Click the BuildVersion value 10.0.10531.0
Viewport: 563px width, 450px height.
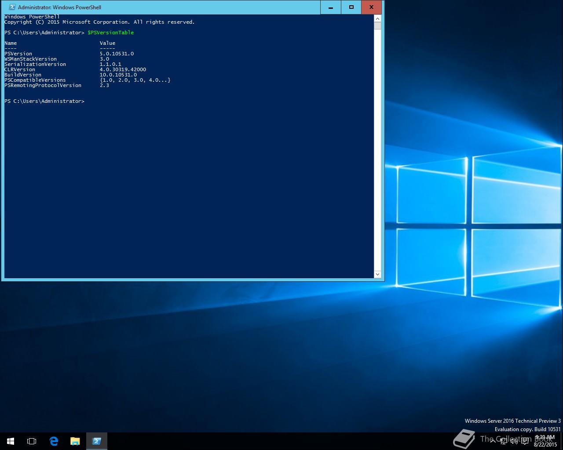118,75
